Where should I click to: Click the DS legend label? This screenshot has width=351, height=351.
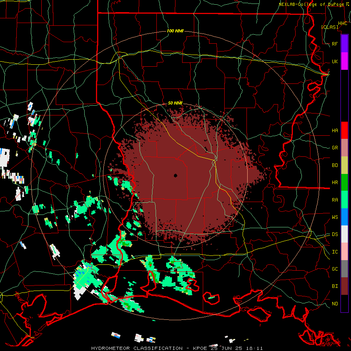click(x=335, y=234)
